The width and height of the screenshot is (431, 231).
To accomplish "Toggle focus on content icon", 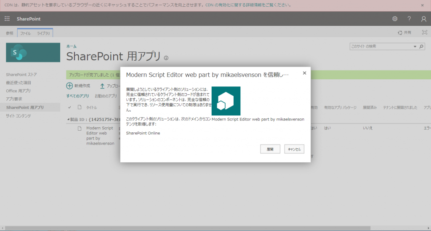I will [425, 32].
